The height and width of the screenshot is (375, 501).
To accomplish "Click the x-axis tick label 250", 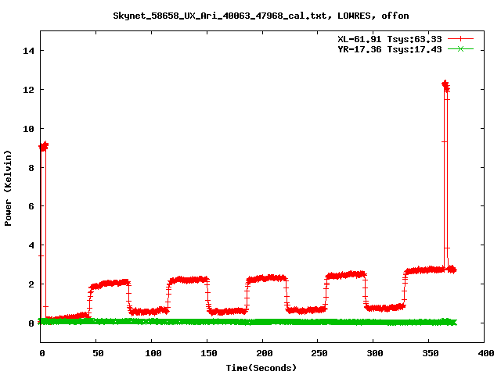I will (319, 353).
